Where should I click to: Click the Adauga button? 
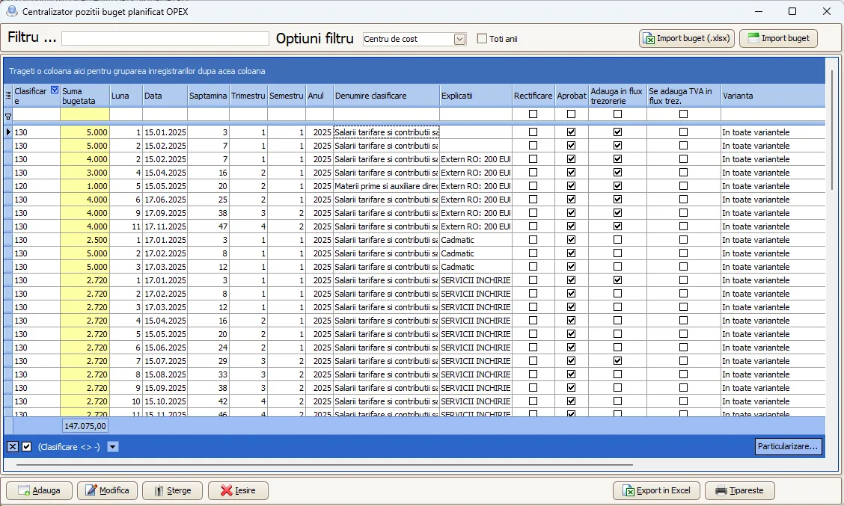tap(40, 490)
